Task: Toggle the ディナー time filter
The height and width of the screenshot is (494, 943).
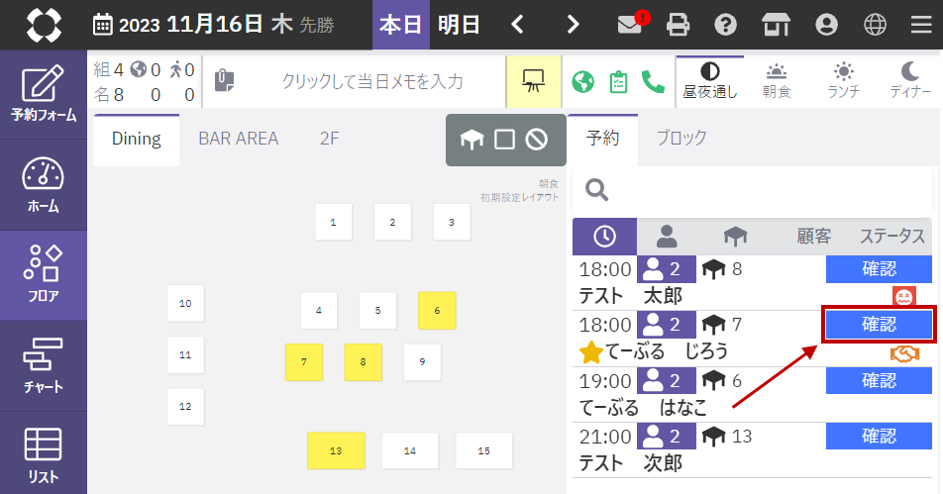Action: (909, 81)
